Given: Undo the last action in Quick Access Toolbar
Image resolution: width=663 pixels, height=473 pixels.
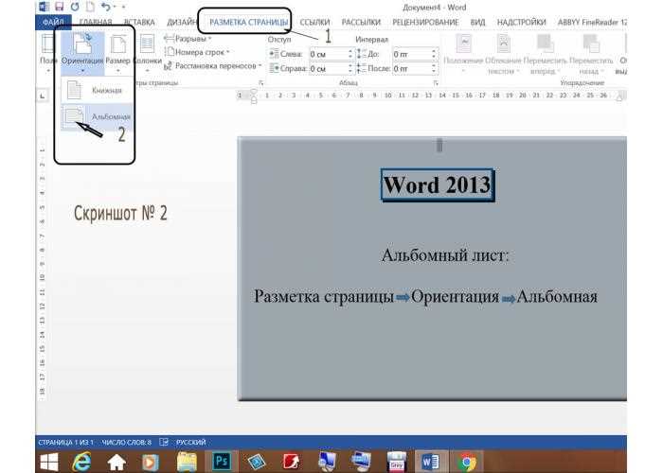Looking at the screenshot, I should (106, 7).
